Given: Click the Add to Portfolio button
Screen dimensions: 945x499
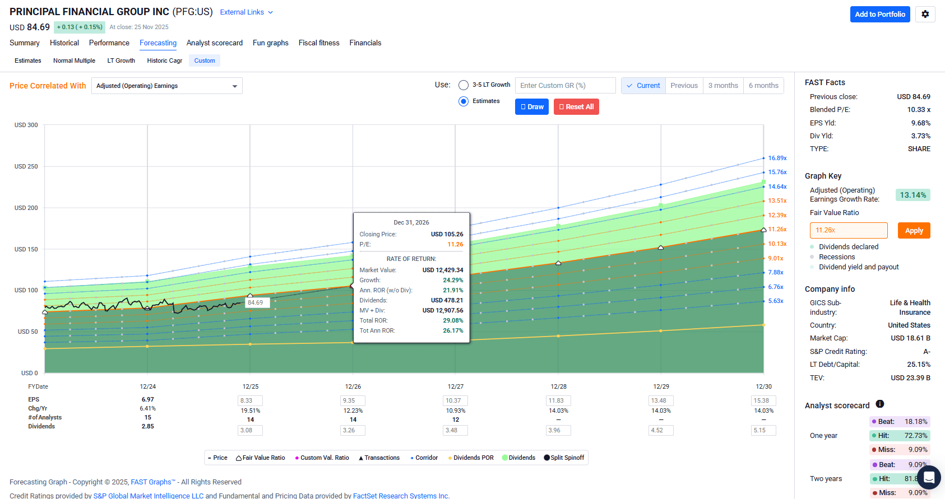Looking at the screenshot, I should coord(879,14).
